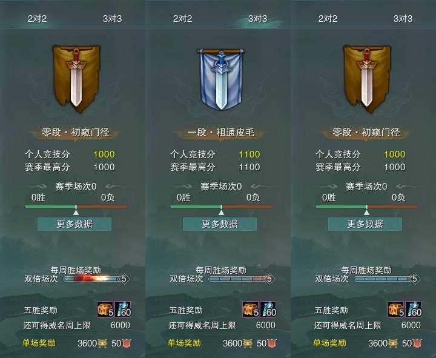Click the gold sword banner in right panel
This screenshot has width=436, height=358.
[x=367, y=79]
